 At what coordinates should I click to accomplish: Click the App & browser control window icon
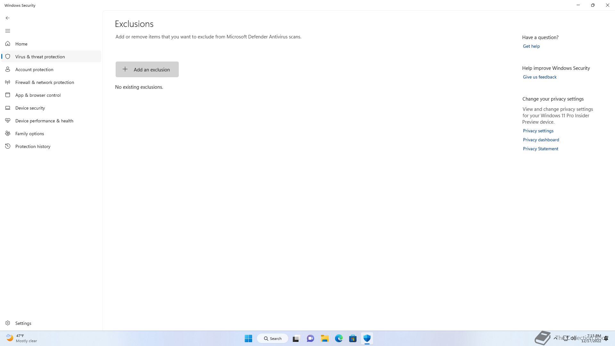[8, 95]
